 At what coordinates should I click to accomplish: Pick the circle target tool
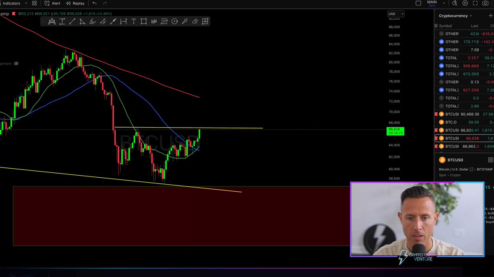(175, 21)
